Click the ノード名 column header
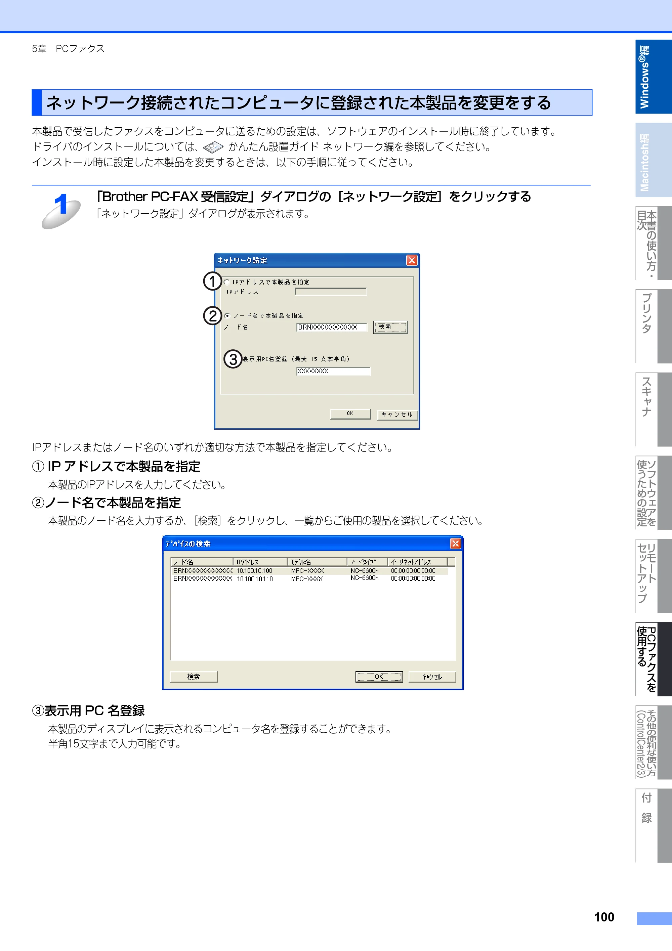The image size is (672, 951). [x=202, y=562]
